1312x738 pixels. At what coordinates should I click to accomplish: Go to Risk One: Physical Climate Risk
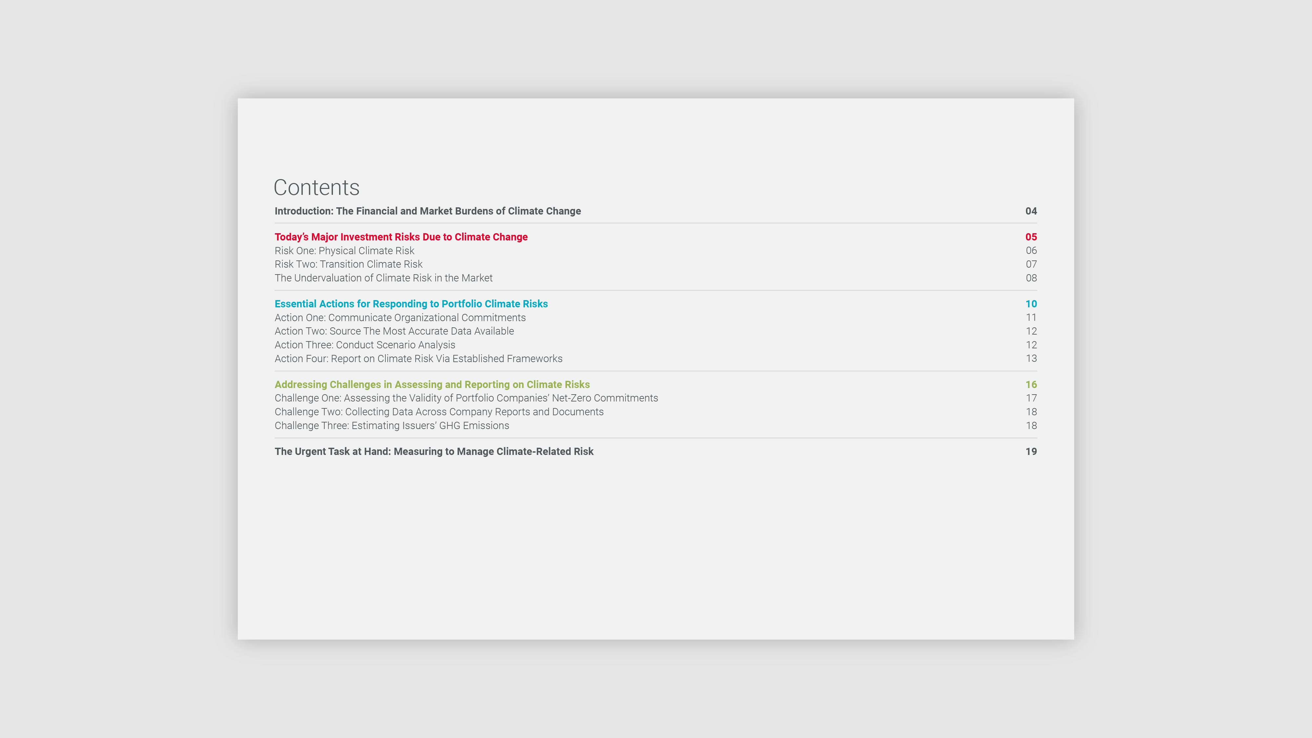click(344, 251)
